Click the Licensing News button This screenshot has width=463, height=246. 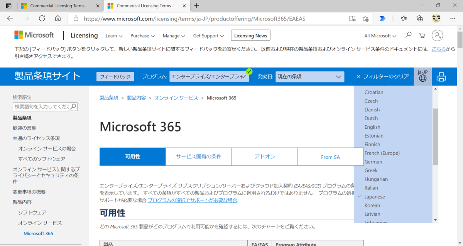(250, 36)
